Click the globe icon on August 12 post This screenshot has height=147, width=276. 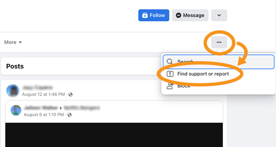[70, 94]
